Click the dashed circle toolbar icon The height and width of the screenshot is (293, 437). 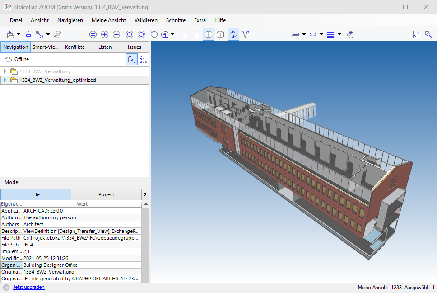141,35
